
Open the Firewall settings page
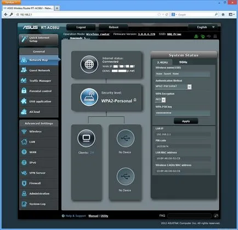click(x=39, y=183)
